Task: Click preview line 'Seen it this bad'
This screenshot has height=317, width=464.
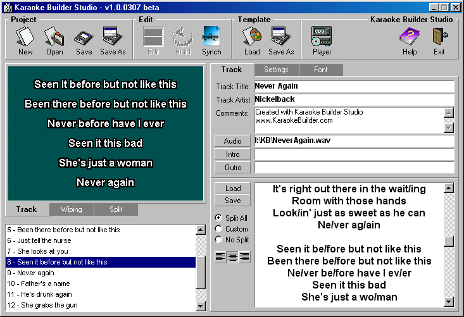Action: click(105, 143)
